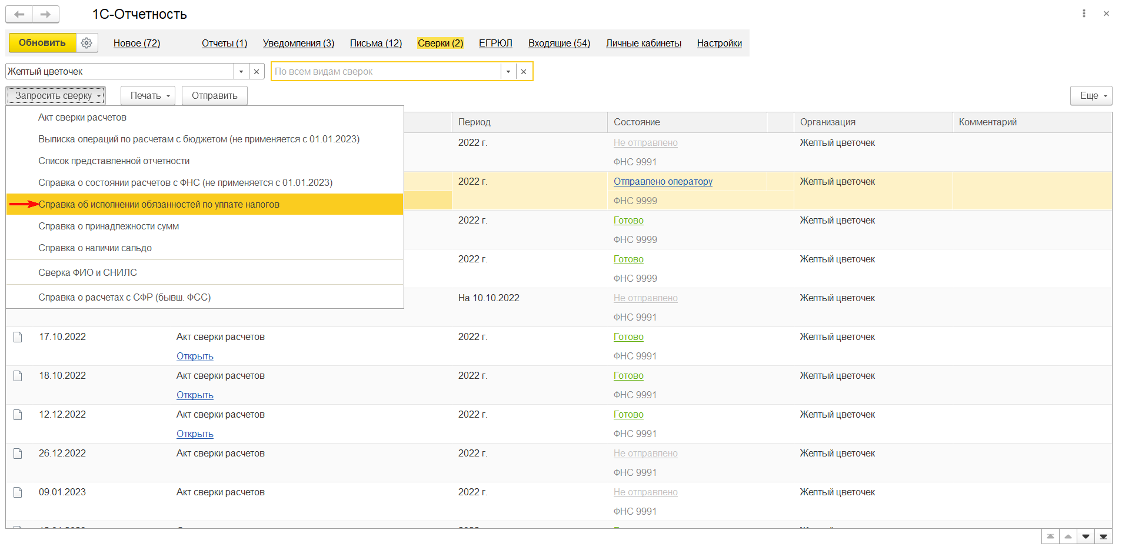Click Не отправлено status in 26.12.2022 row
This screenshot has width=1122, height=550.
click(645, 454)
